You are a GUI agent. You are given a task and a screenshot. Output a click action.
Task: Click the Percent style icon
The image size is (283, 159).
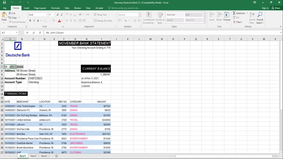coord(125,21)
